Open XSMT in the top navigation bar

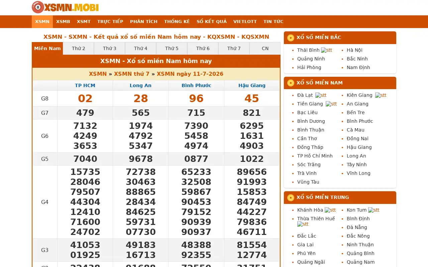[x=84, y=22]
